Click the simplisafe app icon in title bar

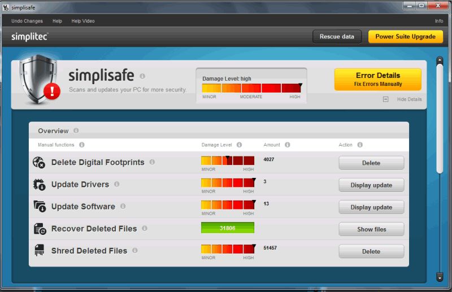[x=6, y=7]
